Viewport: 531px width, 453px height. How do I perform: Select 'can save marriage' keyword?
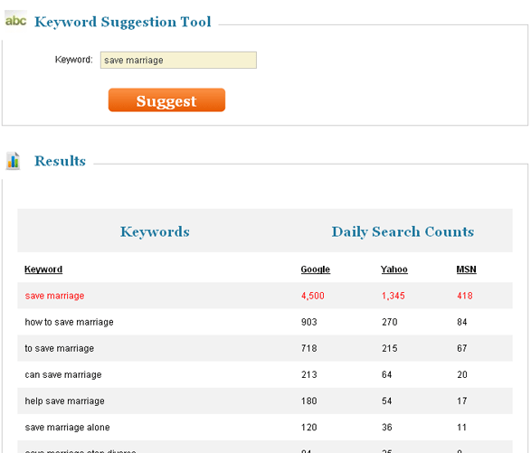click(x=63, y=375)
